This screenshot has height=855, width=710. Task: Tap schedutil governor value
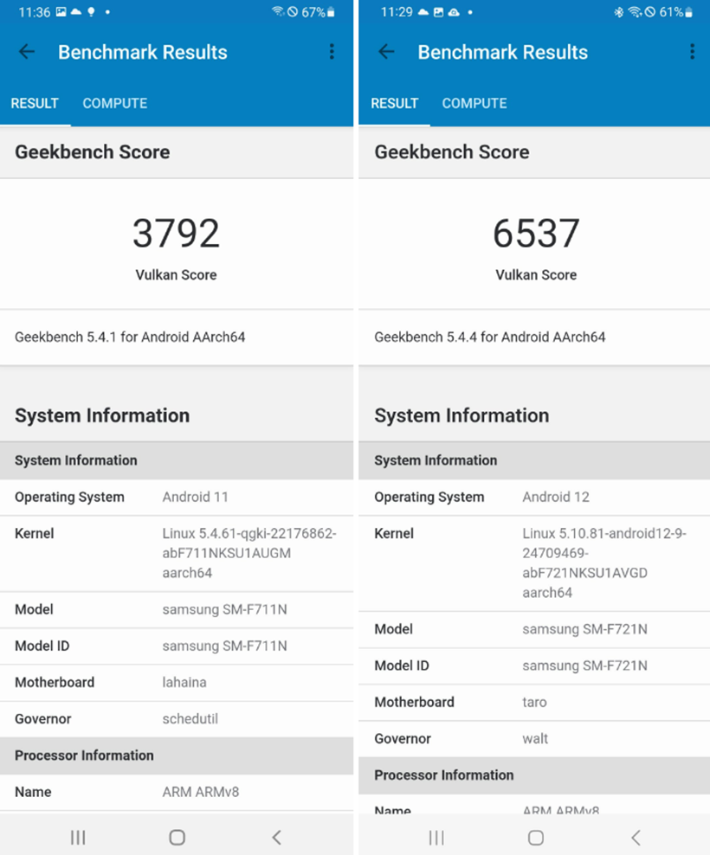point(190,718)
